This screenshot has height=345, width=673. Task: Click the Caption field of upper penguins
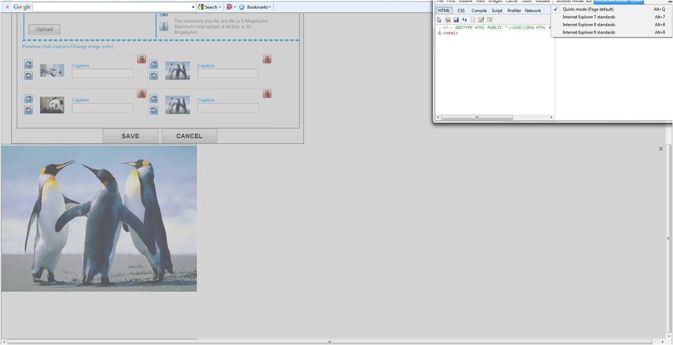coord(228,73)
